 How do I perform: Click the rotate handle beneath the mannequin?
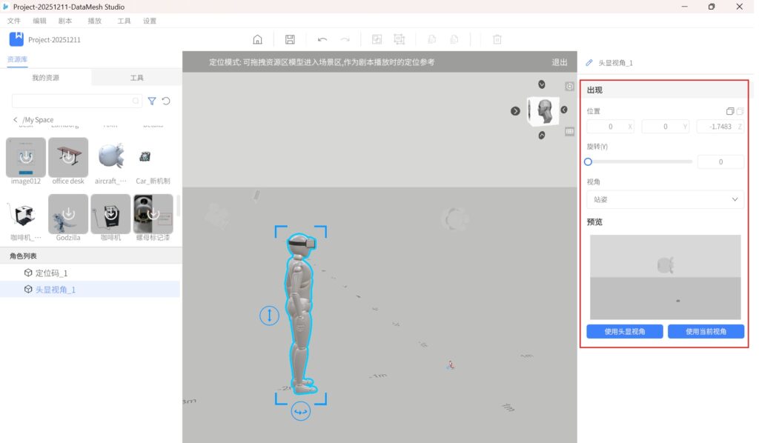(300, 411)
